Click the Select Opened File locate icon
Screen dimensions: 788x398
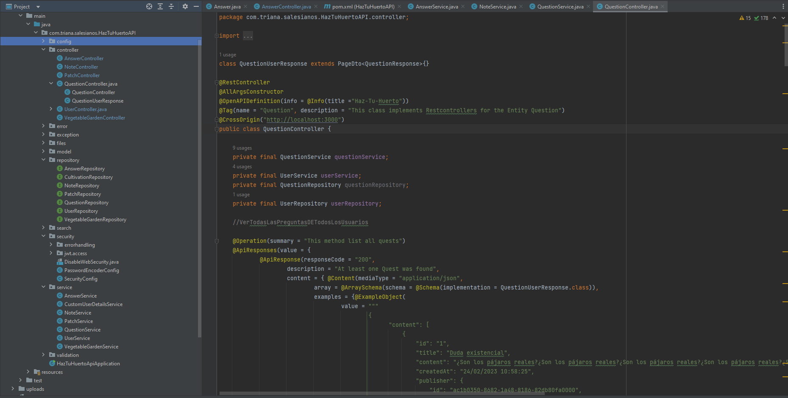[x=149, y=6]
